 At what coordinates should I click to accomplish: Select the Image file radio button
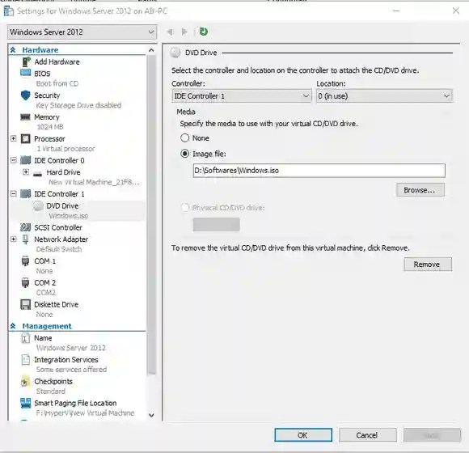[185, 154]
